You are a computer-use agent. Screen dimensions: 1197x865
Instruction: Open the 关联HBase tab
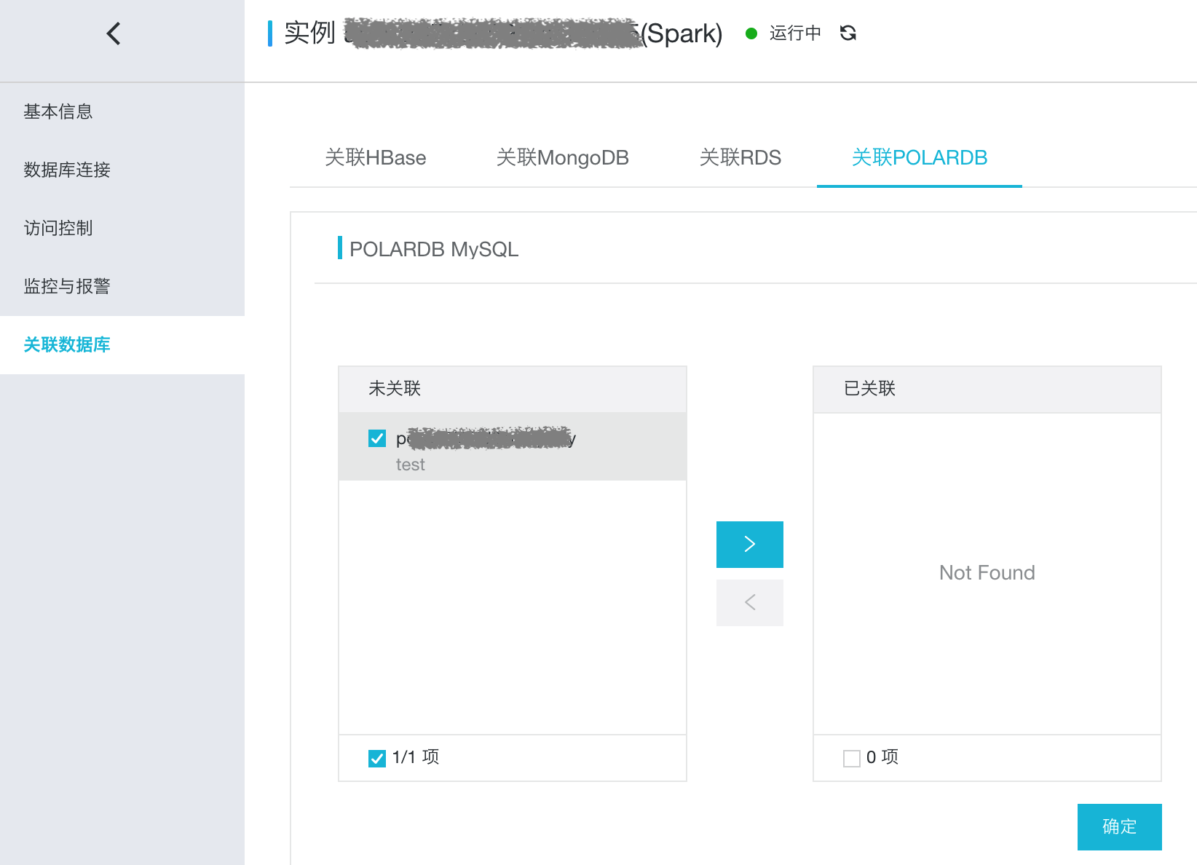pyautogui.click(x=376, y=157)
